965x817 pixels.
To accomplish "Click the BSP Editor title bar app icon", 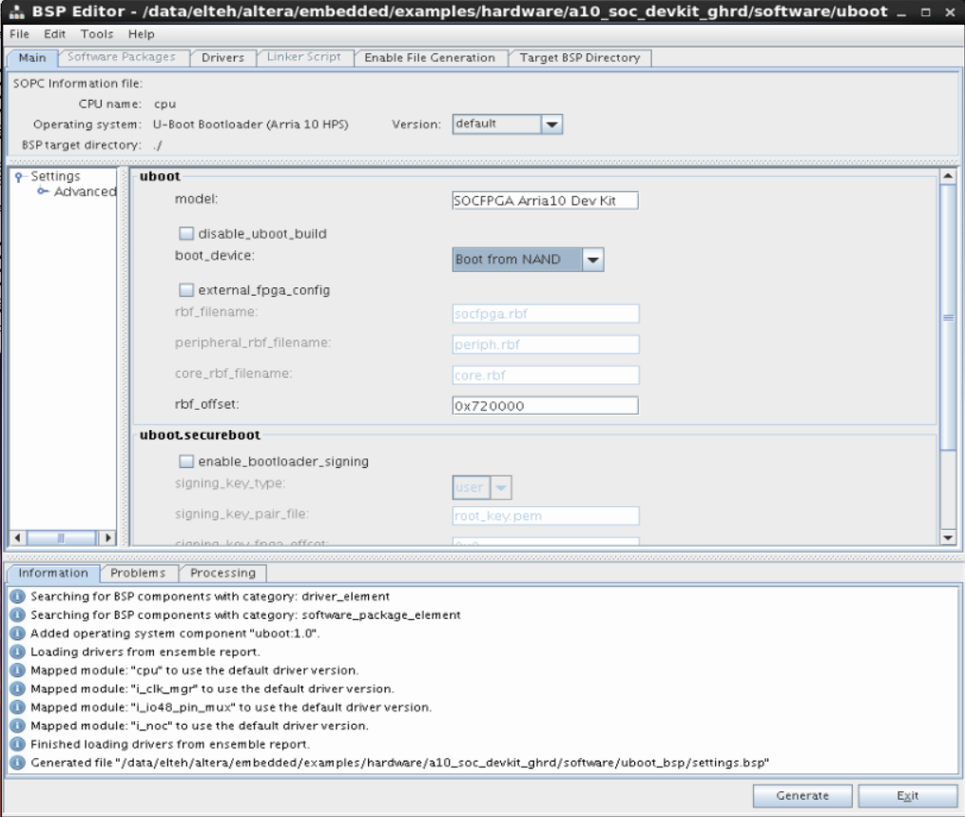I will click(16, 11).
